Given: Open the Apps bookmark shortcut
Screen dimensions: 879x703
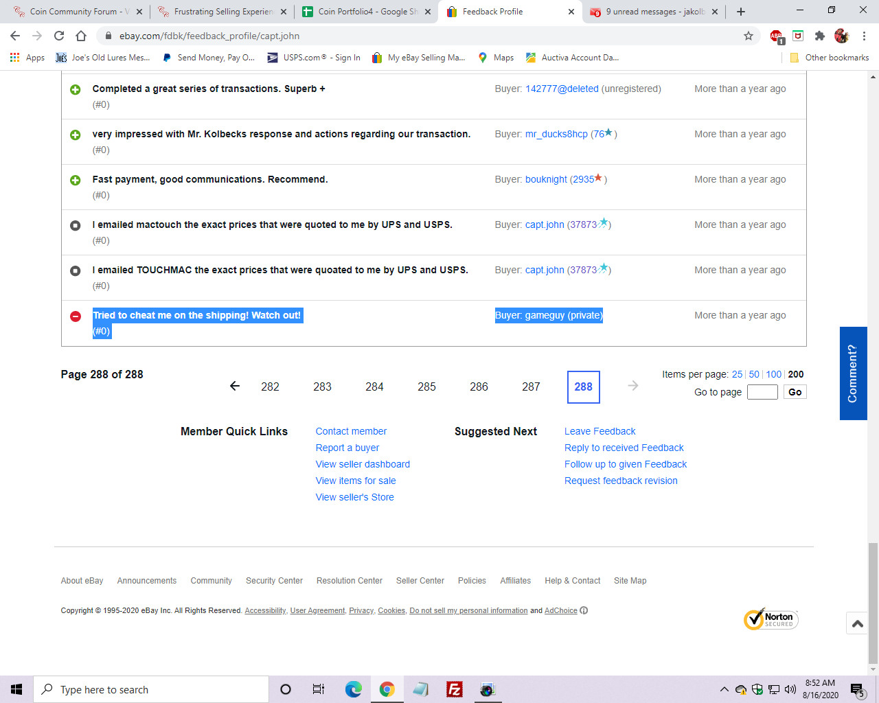Looking at the screenshot, I should [28, 58].
